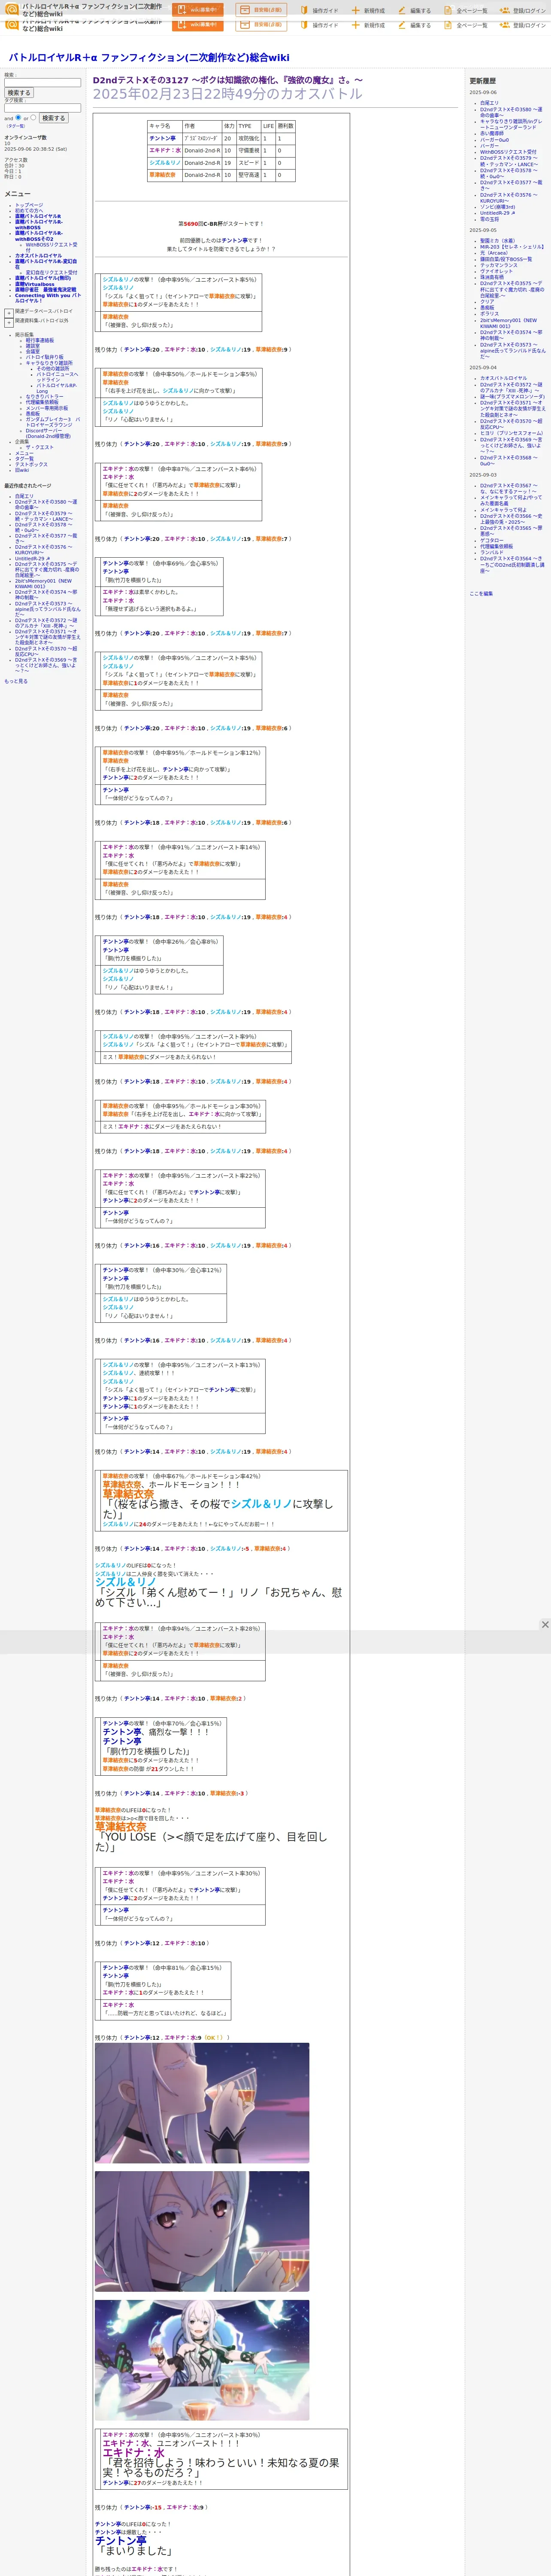This screenshot has width=551, height=2576.
Task: Open the (タグ一覧) link under tag search
Action: 16,126
